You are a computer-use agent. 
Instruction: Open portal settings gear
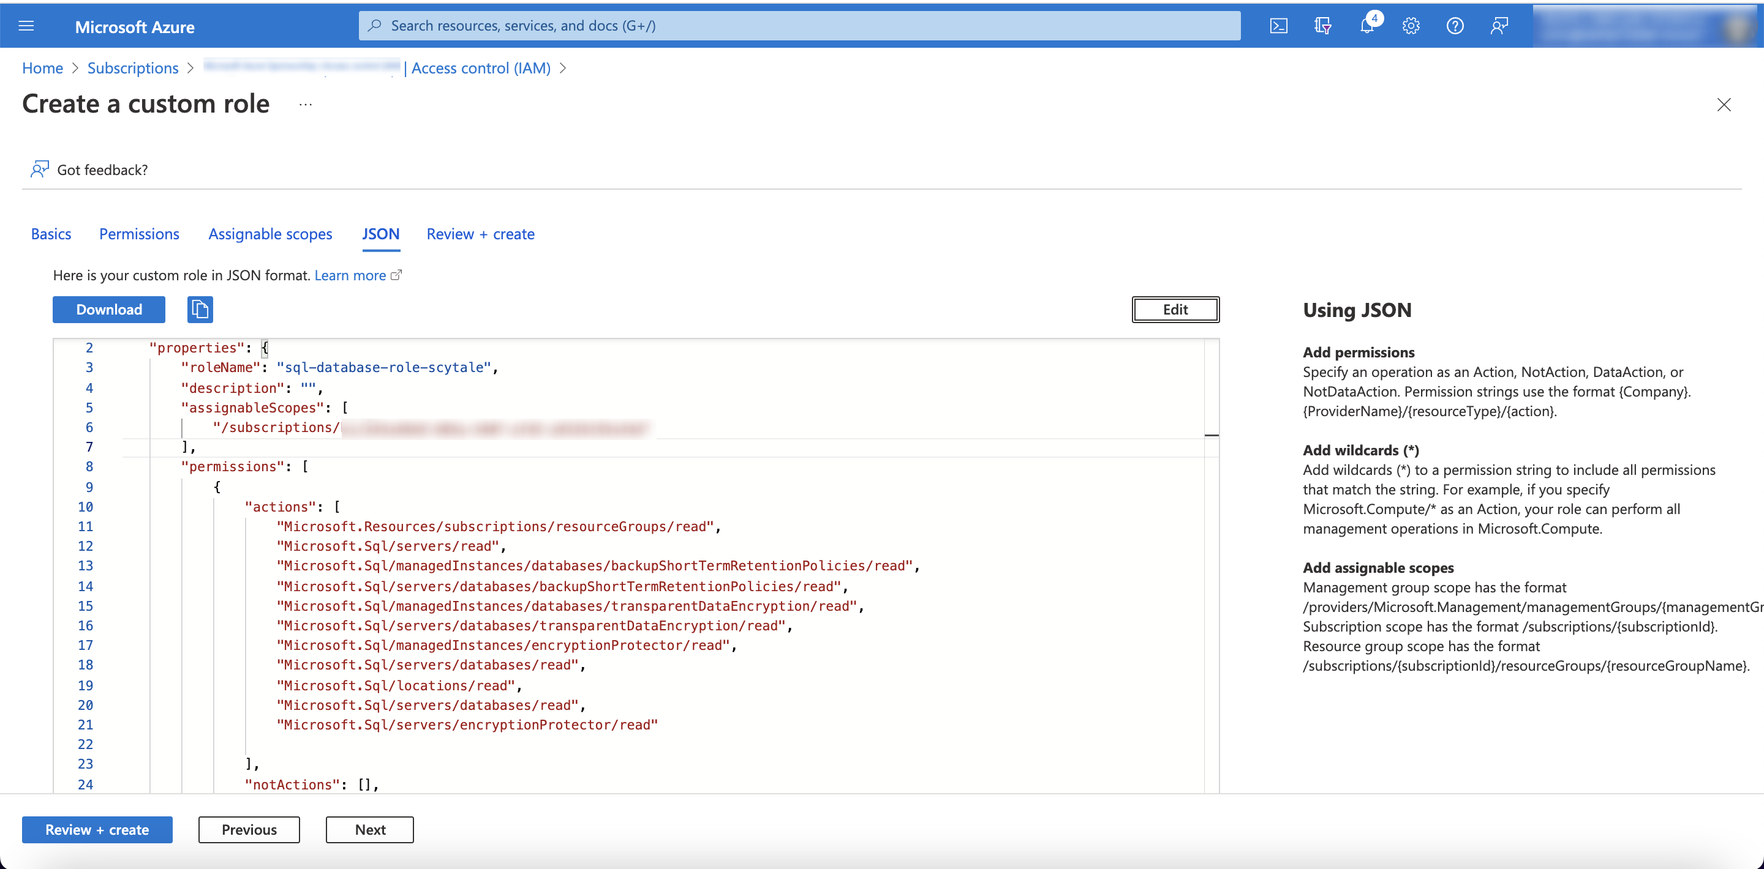pyautogui.click(x=1411, y=26)
